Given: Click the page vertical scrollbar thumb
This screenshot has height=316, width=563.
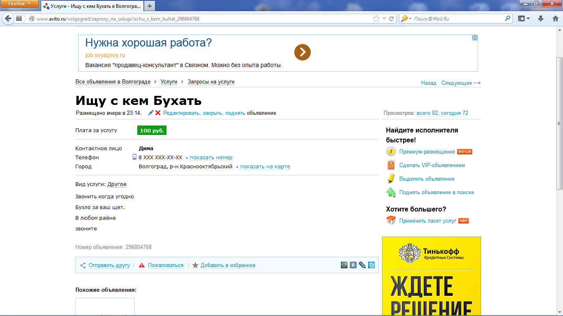Looking at the screenshot, I should point(559,123).
